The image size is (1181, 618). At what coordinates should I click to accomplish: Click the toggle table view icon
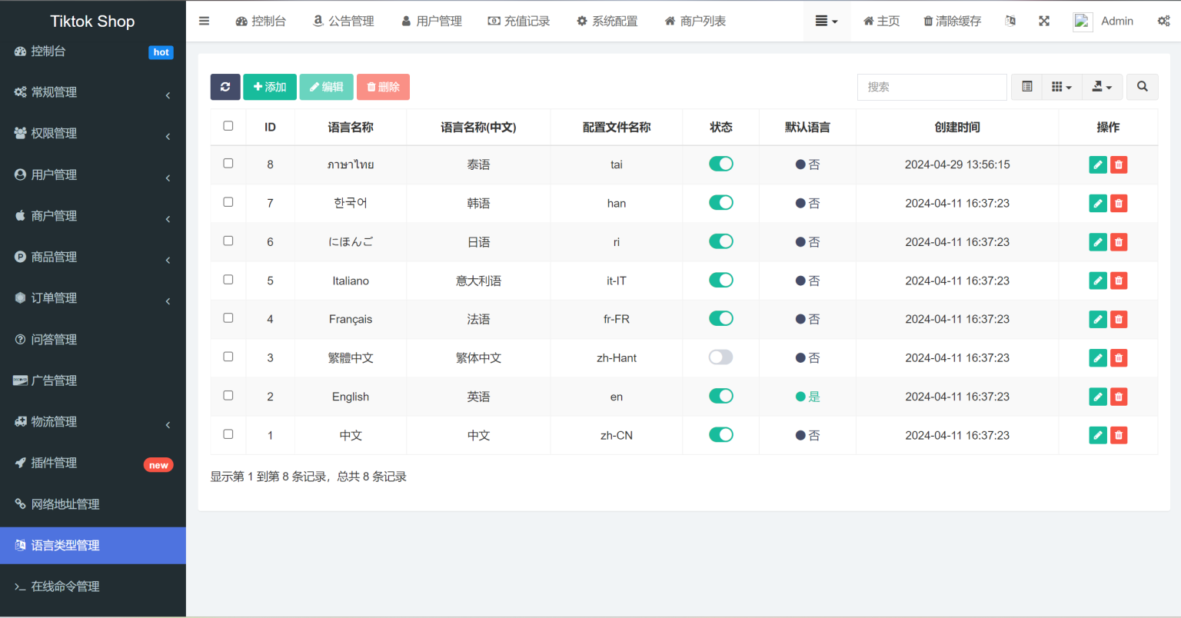point(1026,87)
